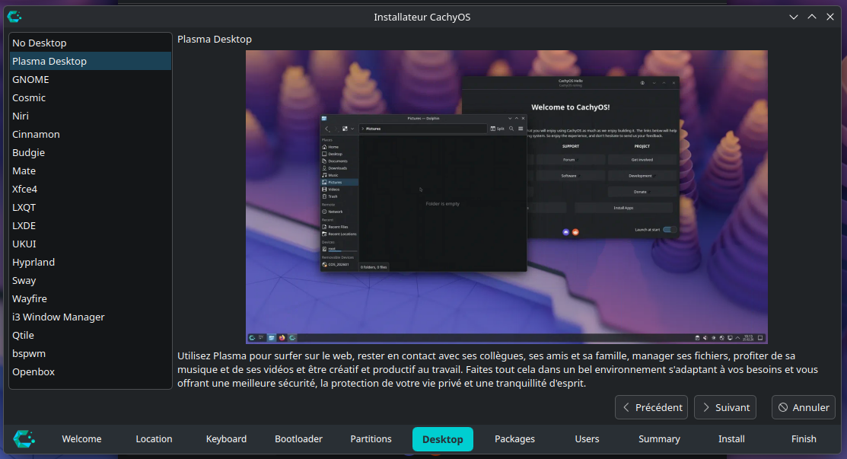Click the CachyOS logo beside the Welcome step
This screenshot has width=847, height=459.
point(24,438)
